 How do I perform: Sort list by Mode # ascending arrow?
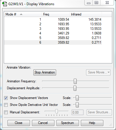click(x=21, y=14)
